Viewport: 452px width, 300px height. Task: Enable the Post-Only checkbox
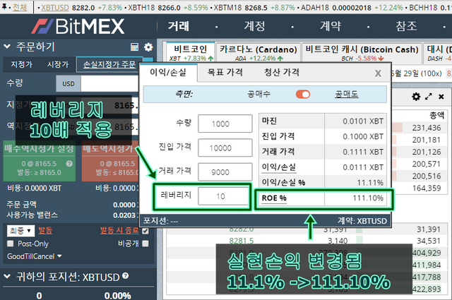click(x=11, y=244)
